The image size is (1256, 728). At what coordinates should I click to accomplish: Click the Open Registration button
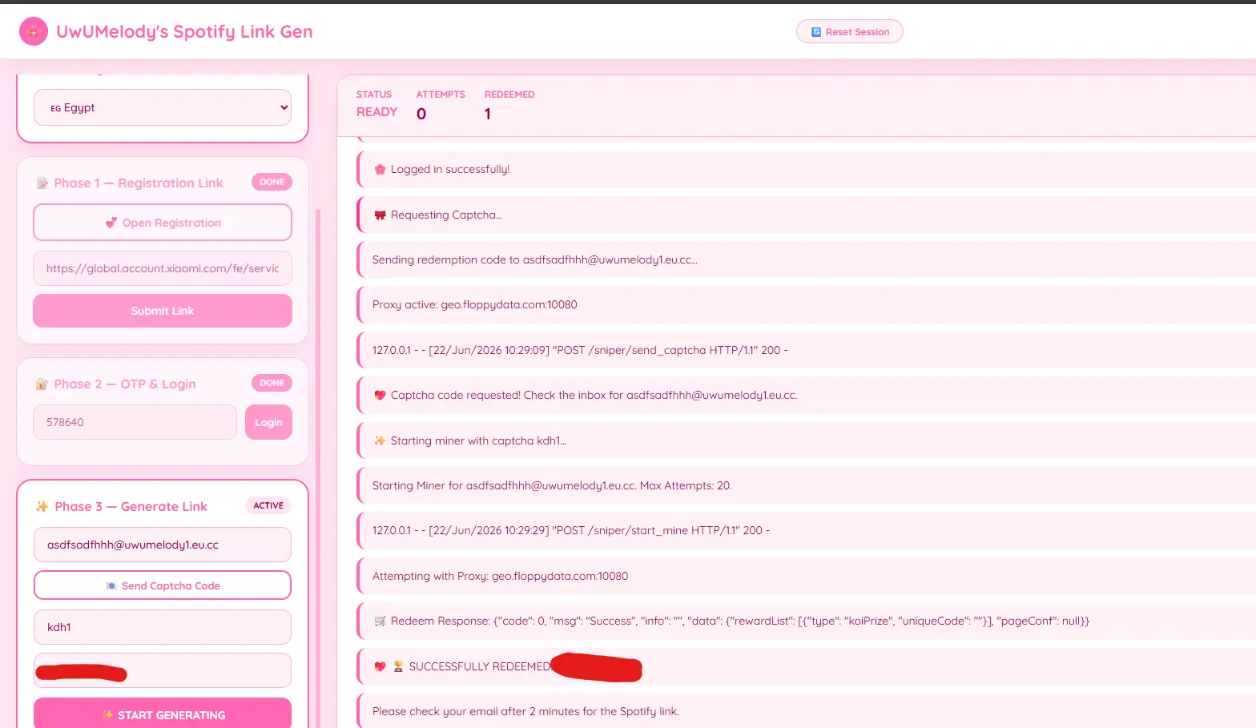163,223
